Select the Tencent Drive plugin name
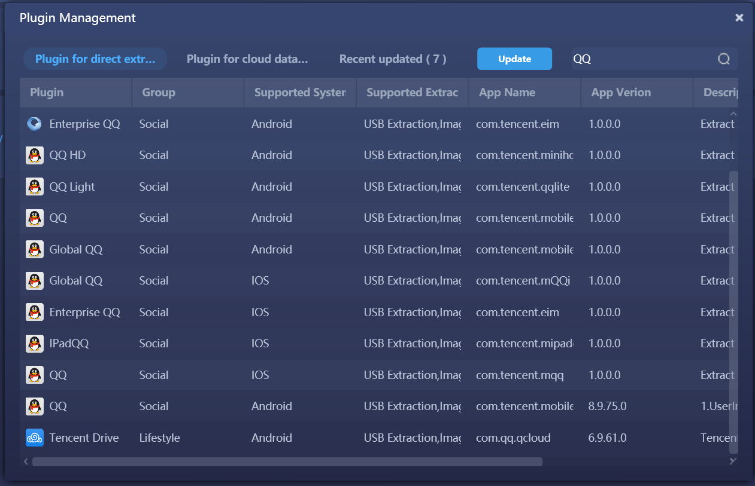This screenshot has width=755, height=486. pos(84,438)
